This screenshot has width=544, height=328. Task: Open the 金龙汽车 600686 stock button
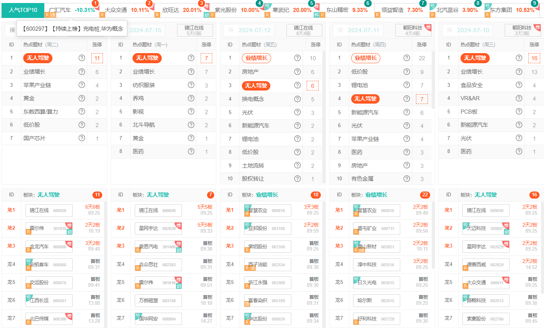49,247
